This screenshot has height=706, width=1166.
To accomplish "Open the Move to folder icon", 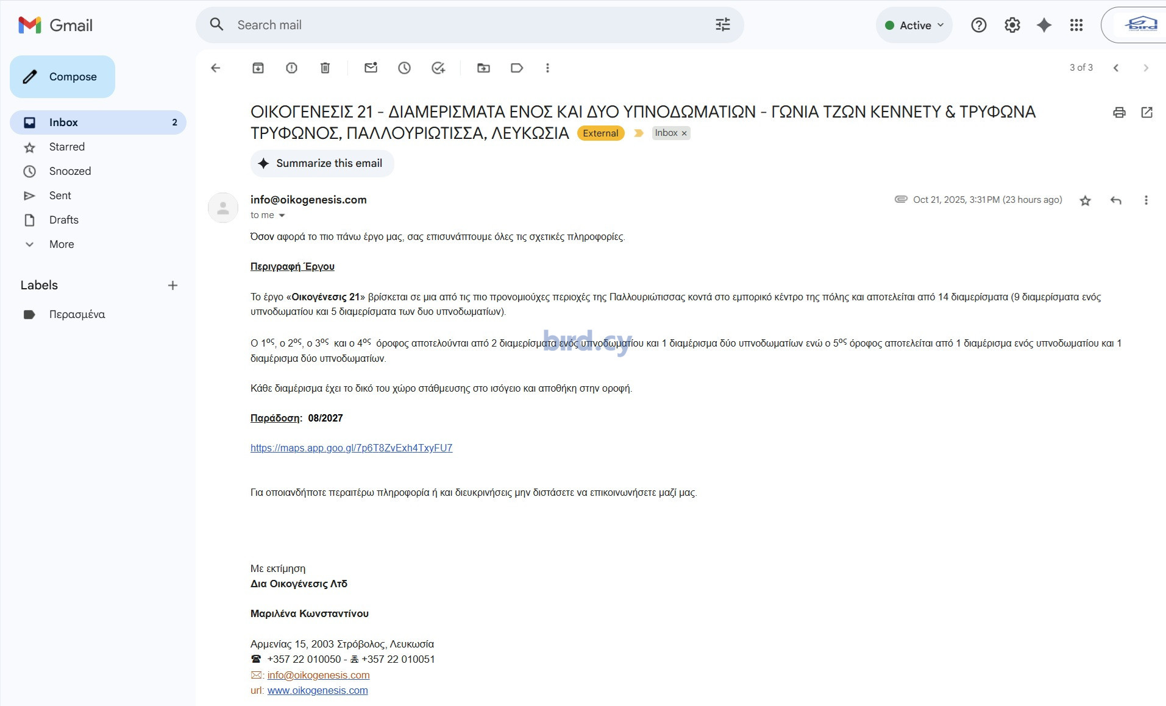I will coord(483,68).
